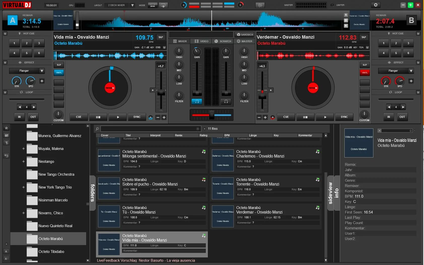424x265 pixels.
Task: Play deck B track
Action: pyautogui.click(x=325, y=117)
